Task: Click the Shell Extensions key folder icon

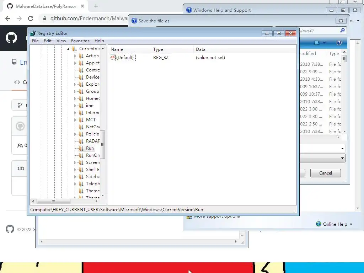Action: 81,170
